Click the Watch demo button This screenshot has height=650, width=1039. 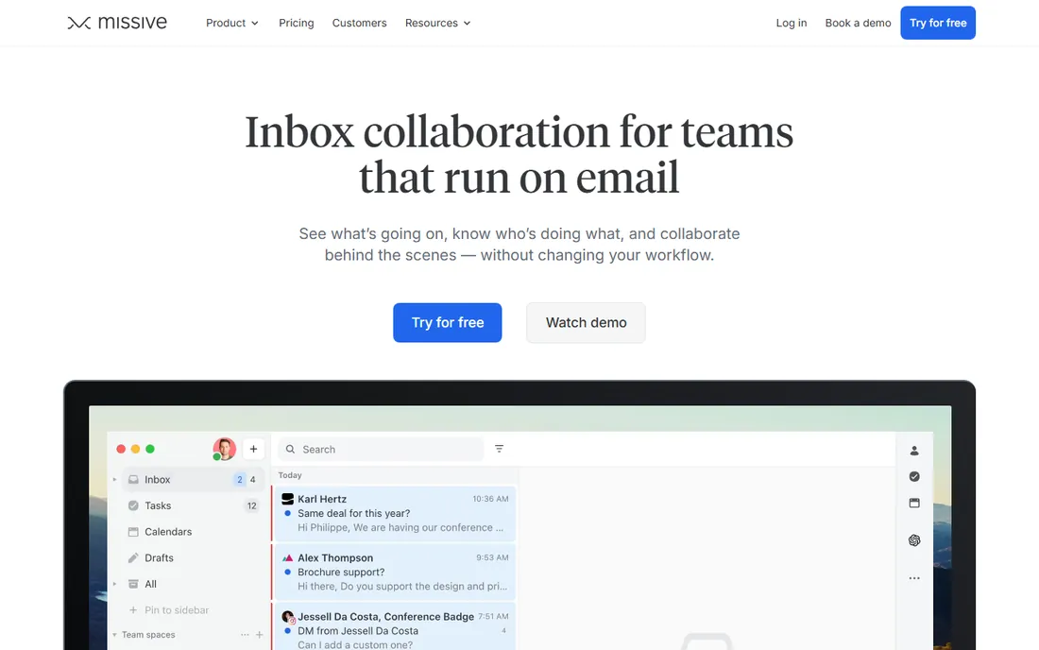586,323
